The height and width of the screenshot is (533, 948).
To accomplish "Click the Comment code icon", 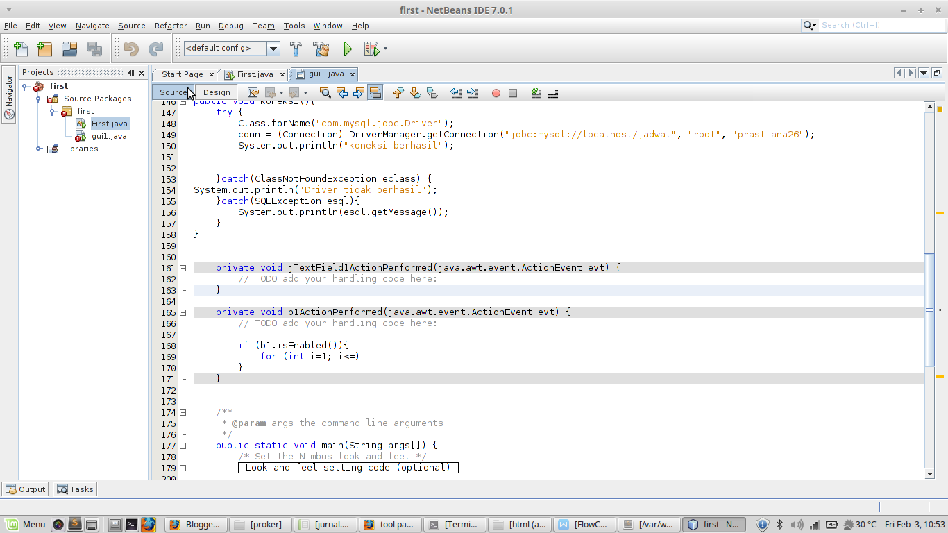I will point(536,92).
